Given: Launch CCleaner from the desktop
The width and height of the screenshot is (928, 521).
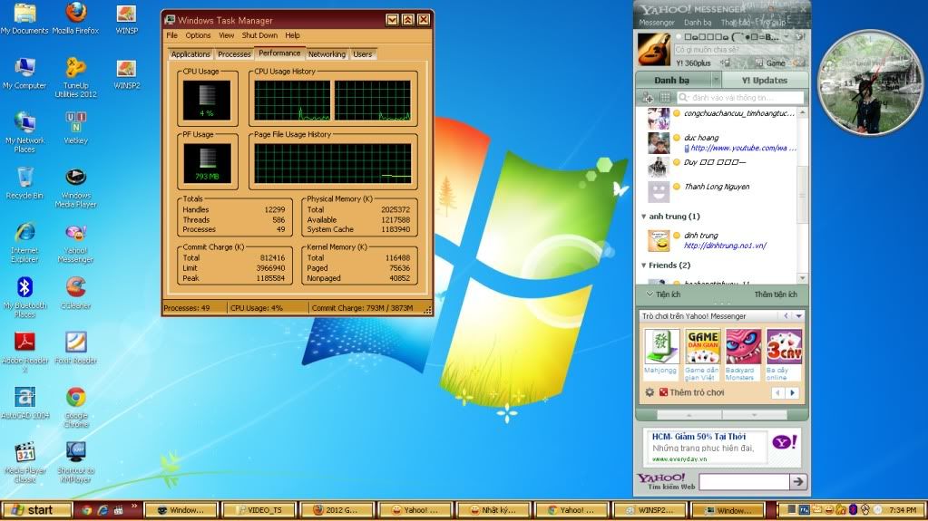Looking at the screenshot, I should coord(76,294).
